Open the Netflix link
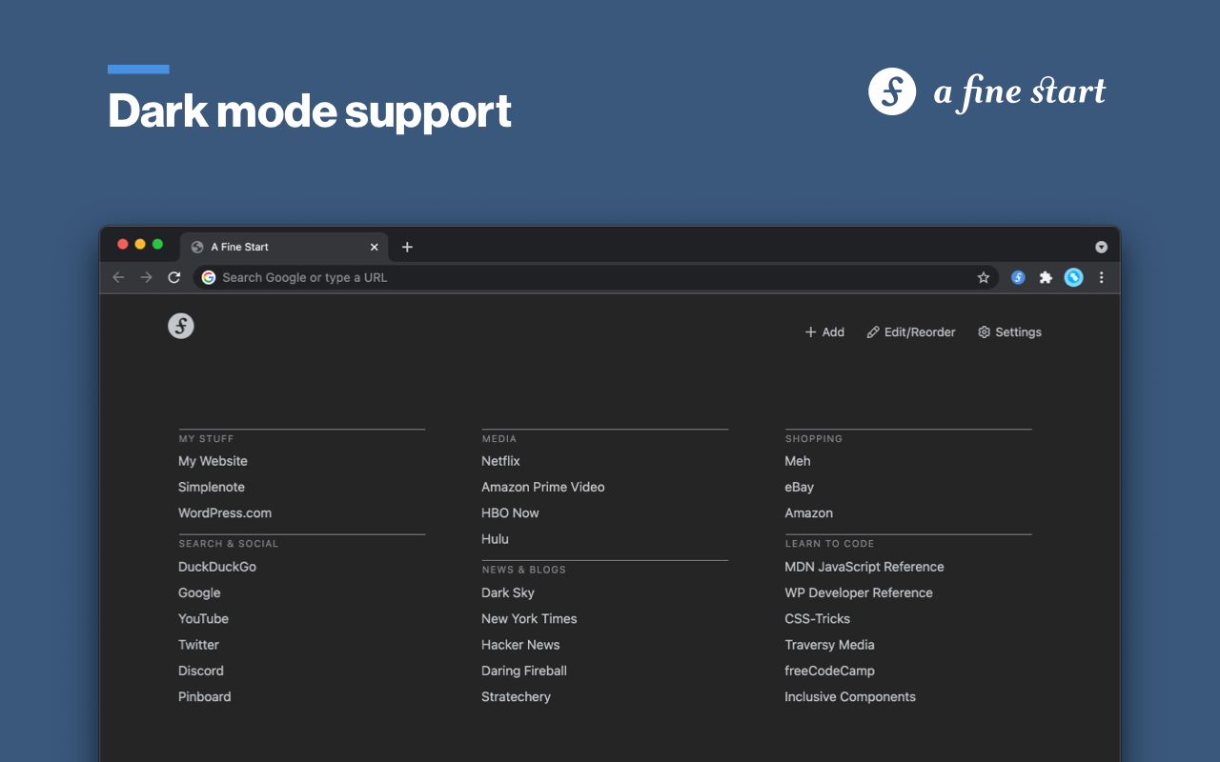 coord(500,461)
